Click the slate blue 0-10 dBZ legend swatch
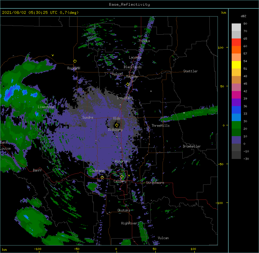Screen dimensions: 259x253 pyautogui.click(x=236, y=140)
